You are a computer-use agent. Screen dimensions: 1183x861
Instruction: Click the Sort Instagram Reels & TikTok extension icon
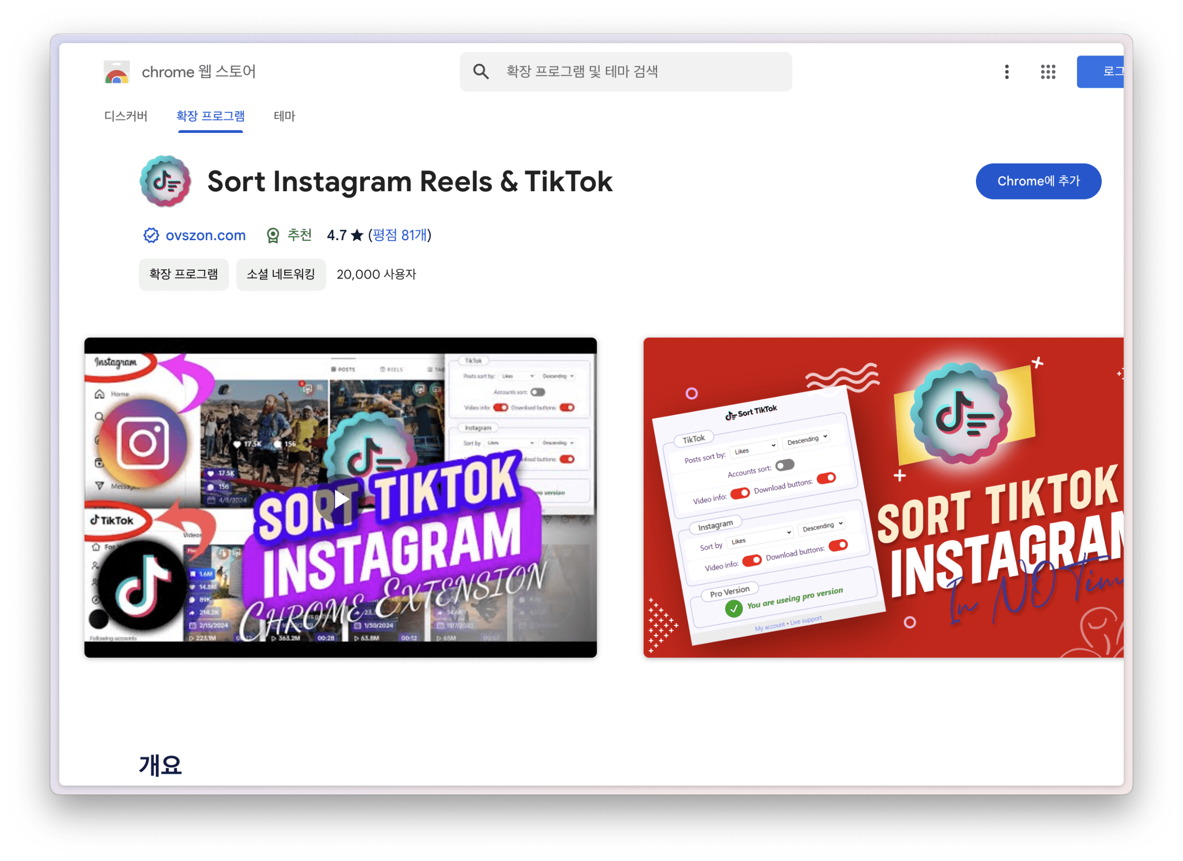tap(165, 182)
